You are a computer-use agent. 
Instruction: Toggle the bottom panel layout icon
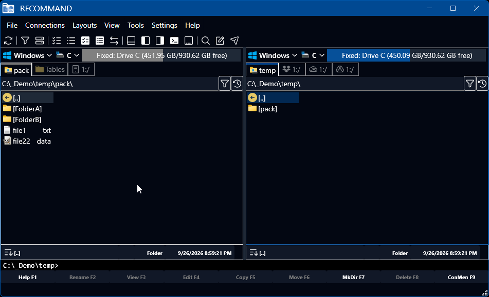click(x=131, y=41)
